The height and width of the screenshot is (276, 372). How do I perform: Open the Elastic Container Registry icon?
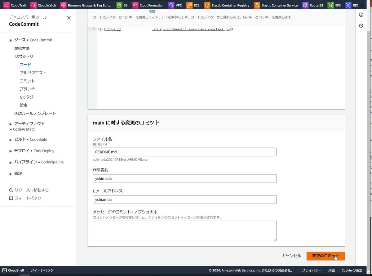207,5
